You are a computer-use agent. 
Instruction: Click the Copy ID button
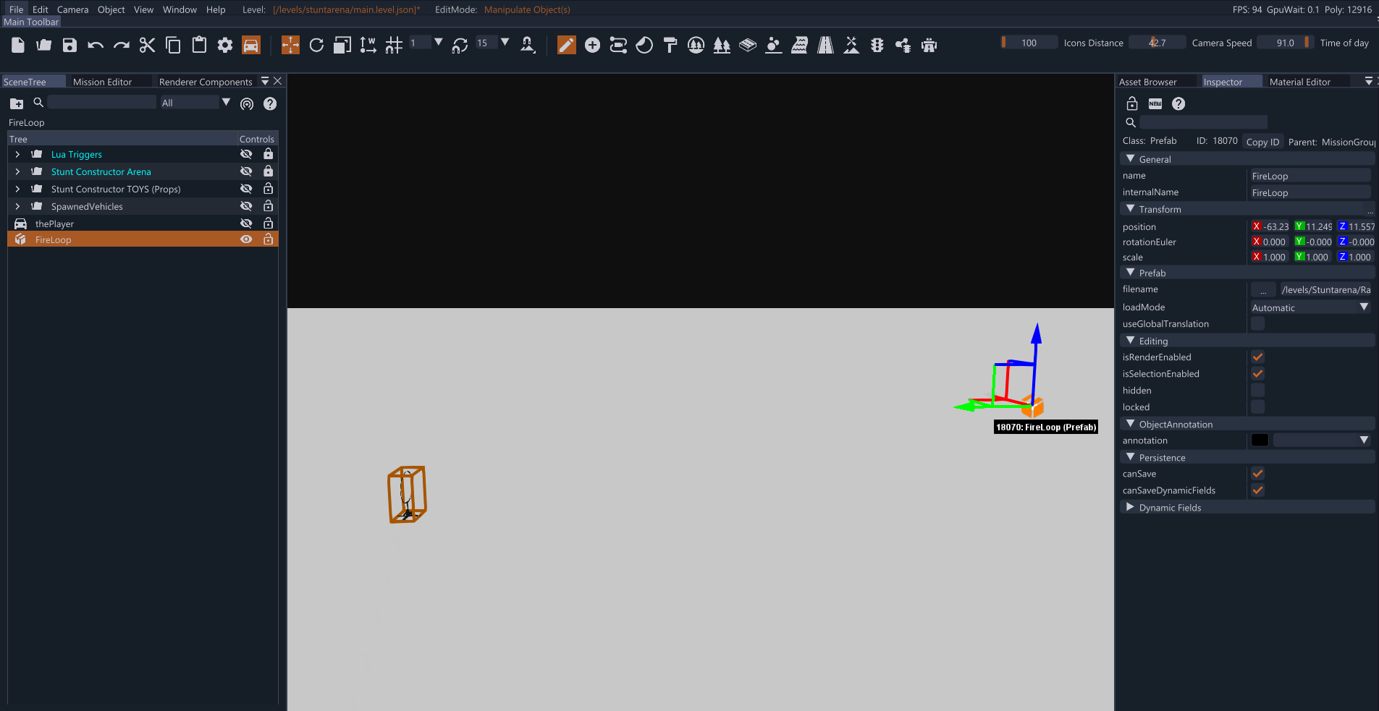pos(1262,142)
